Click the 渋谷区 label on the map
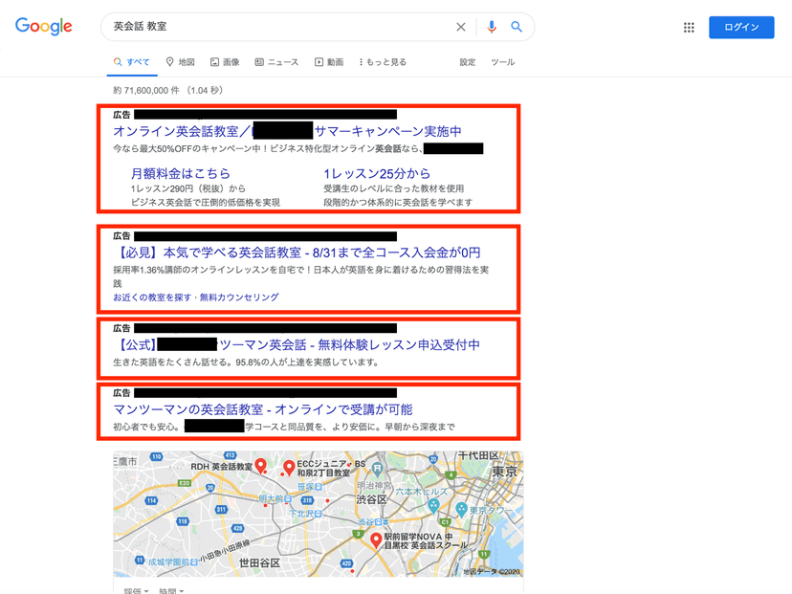Screen dimensions: 792x594 coord(371,499)
